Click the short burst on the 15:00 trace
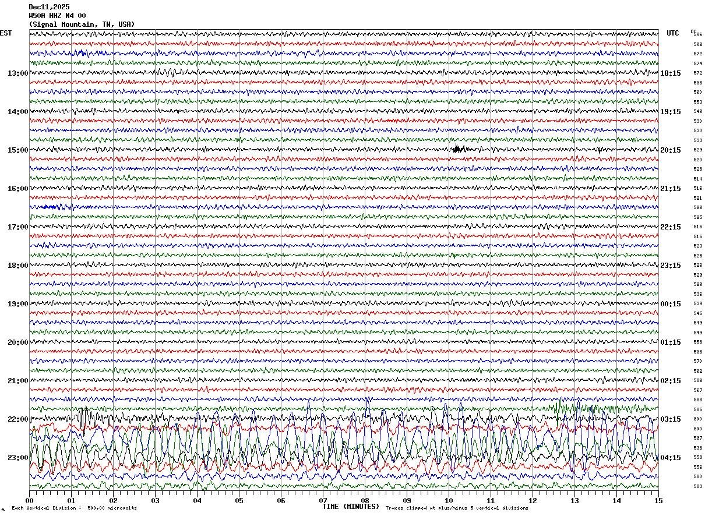The width and height of the screenshot is (705, 516). (x=459, y=149)
